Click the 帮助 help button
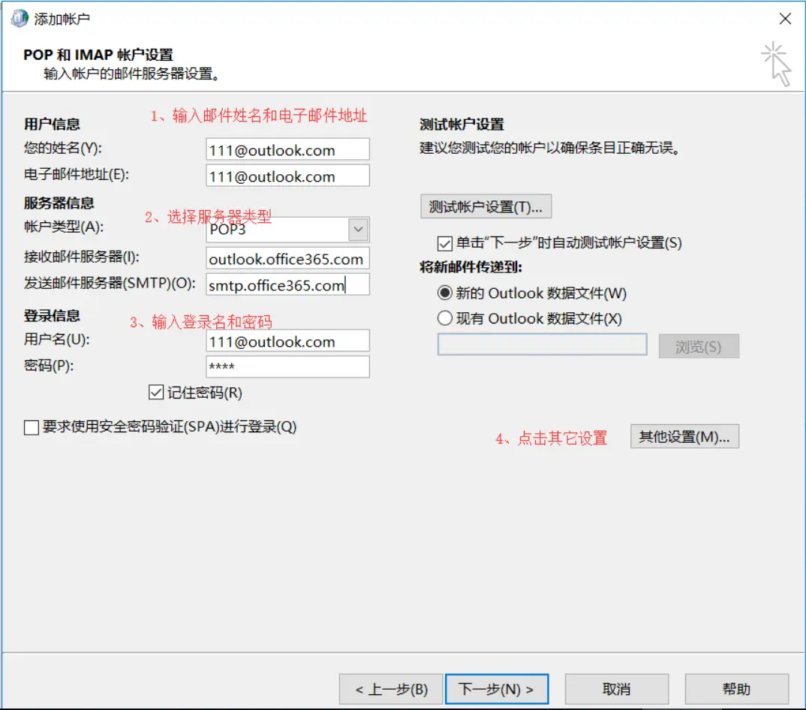The width and height of the screenshot is (806, 710). tap(736, 689)
